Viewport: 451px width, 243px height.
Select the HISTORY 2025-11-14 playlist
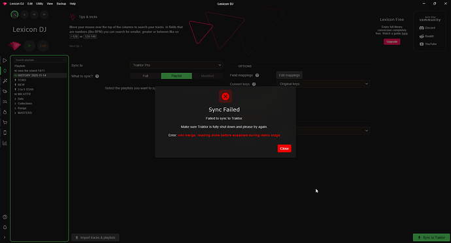tap(40, 76)
